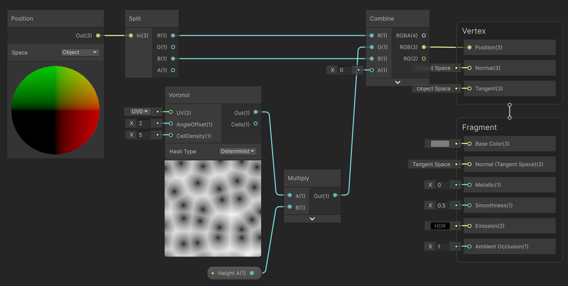Click the Multiply Out(1) output port
Image resolution: width=568 pixels, height=286 pixels.
click(x=335, y=195)
